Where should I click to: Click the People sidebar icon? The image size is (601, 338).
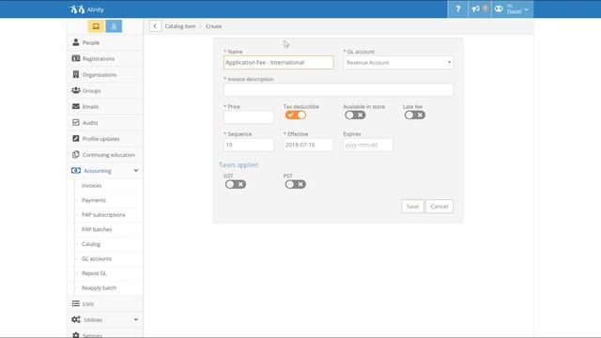click(76, 42)
